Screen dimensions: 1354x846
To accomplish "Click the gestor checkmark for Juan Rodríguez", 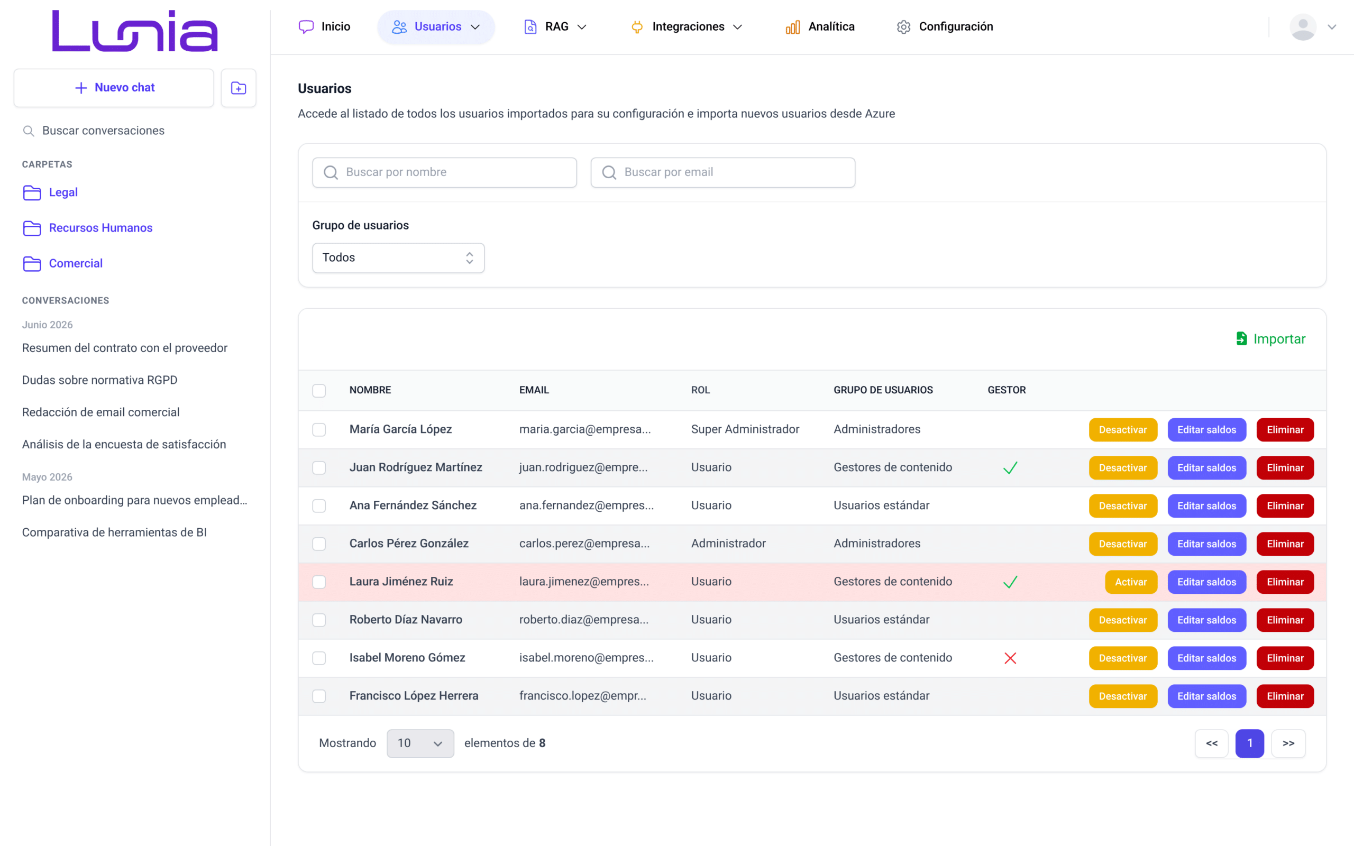I will coord(1010,468).
